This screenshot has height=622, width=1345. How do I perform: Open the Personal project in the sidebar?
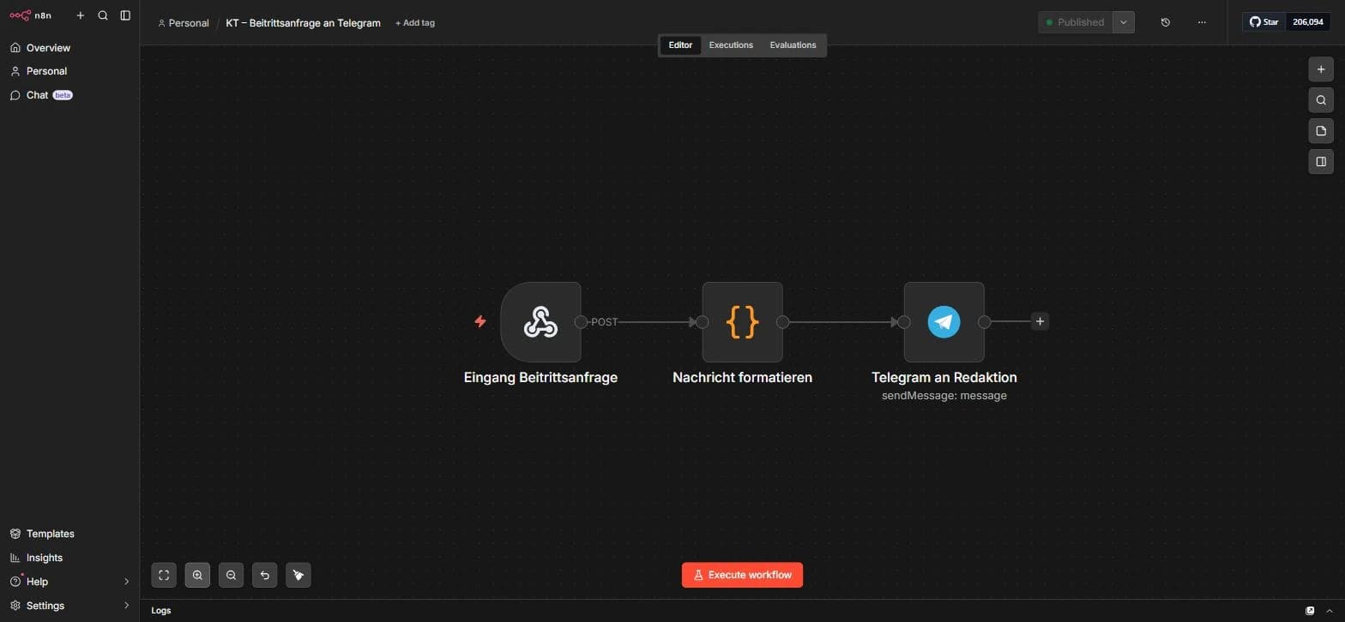tap(69, 71)
